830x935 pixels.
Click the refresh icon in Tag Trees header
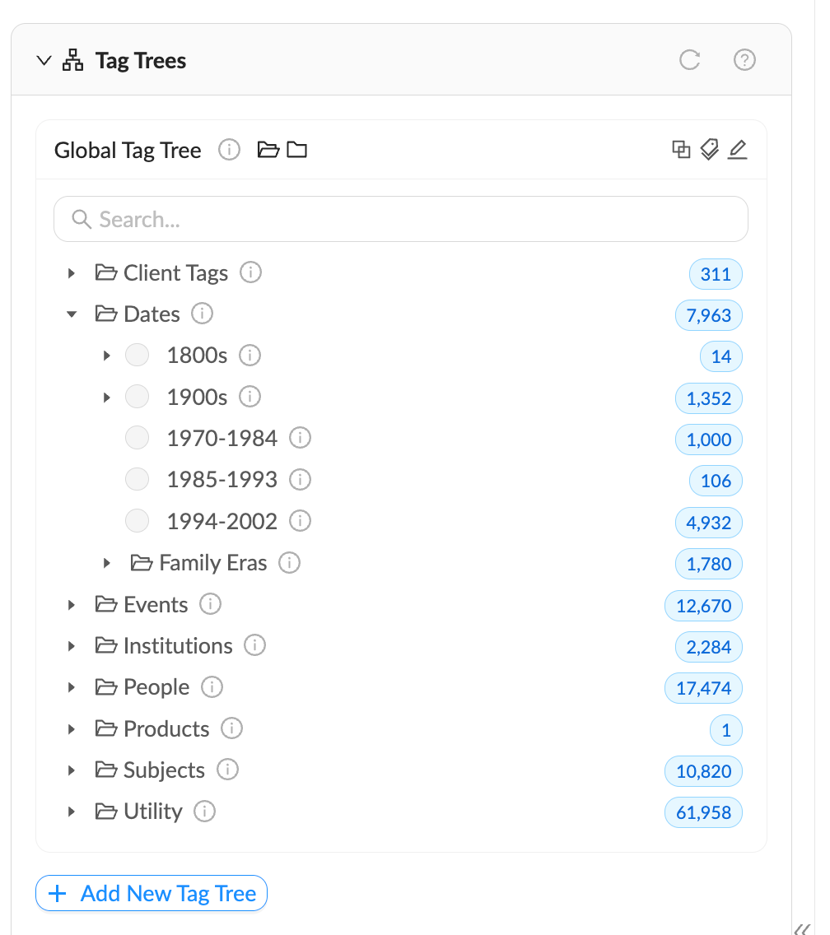pyautogui.click(x=689, y=59)
